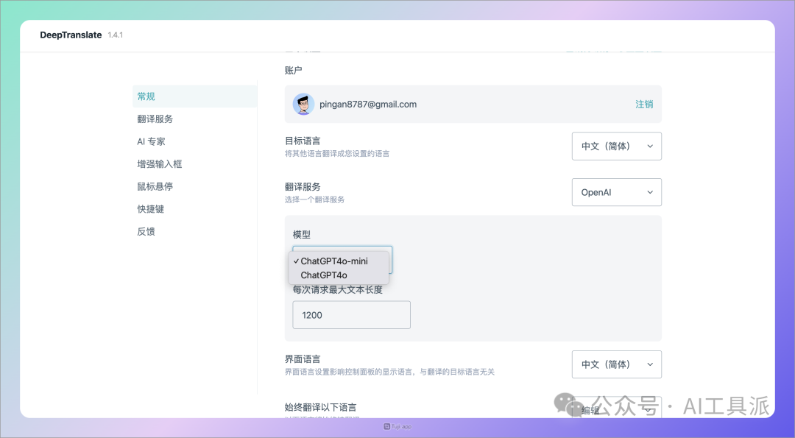Click the 账户 heading
This screenshot has width=795, height=438.
[294, 70]
